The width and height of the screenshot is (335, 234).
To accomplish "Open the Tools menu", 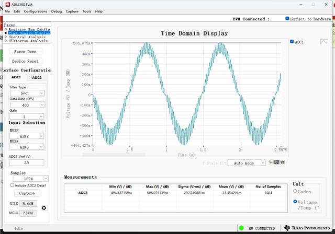I will [87, 11].
